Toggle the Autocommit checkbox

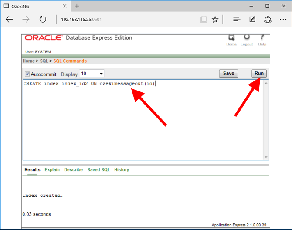pyautogui.click(x=27, y=74)
